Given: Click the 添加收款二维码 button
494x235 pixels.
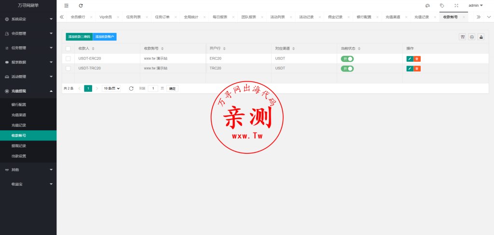Looking at the screenshot, I should 79,37.
